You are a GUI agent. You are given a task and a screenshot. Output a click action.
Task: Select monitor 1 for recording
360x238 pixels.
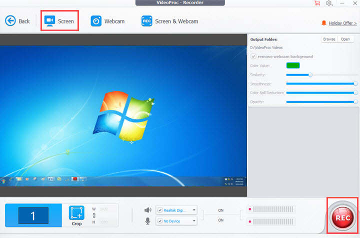tap(33, 215)
